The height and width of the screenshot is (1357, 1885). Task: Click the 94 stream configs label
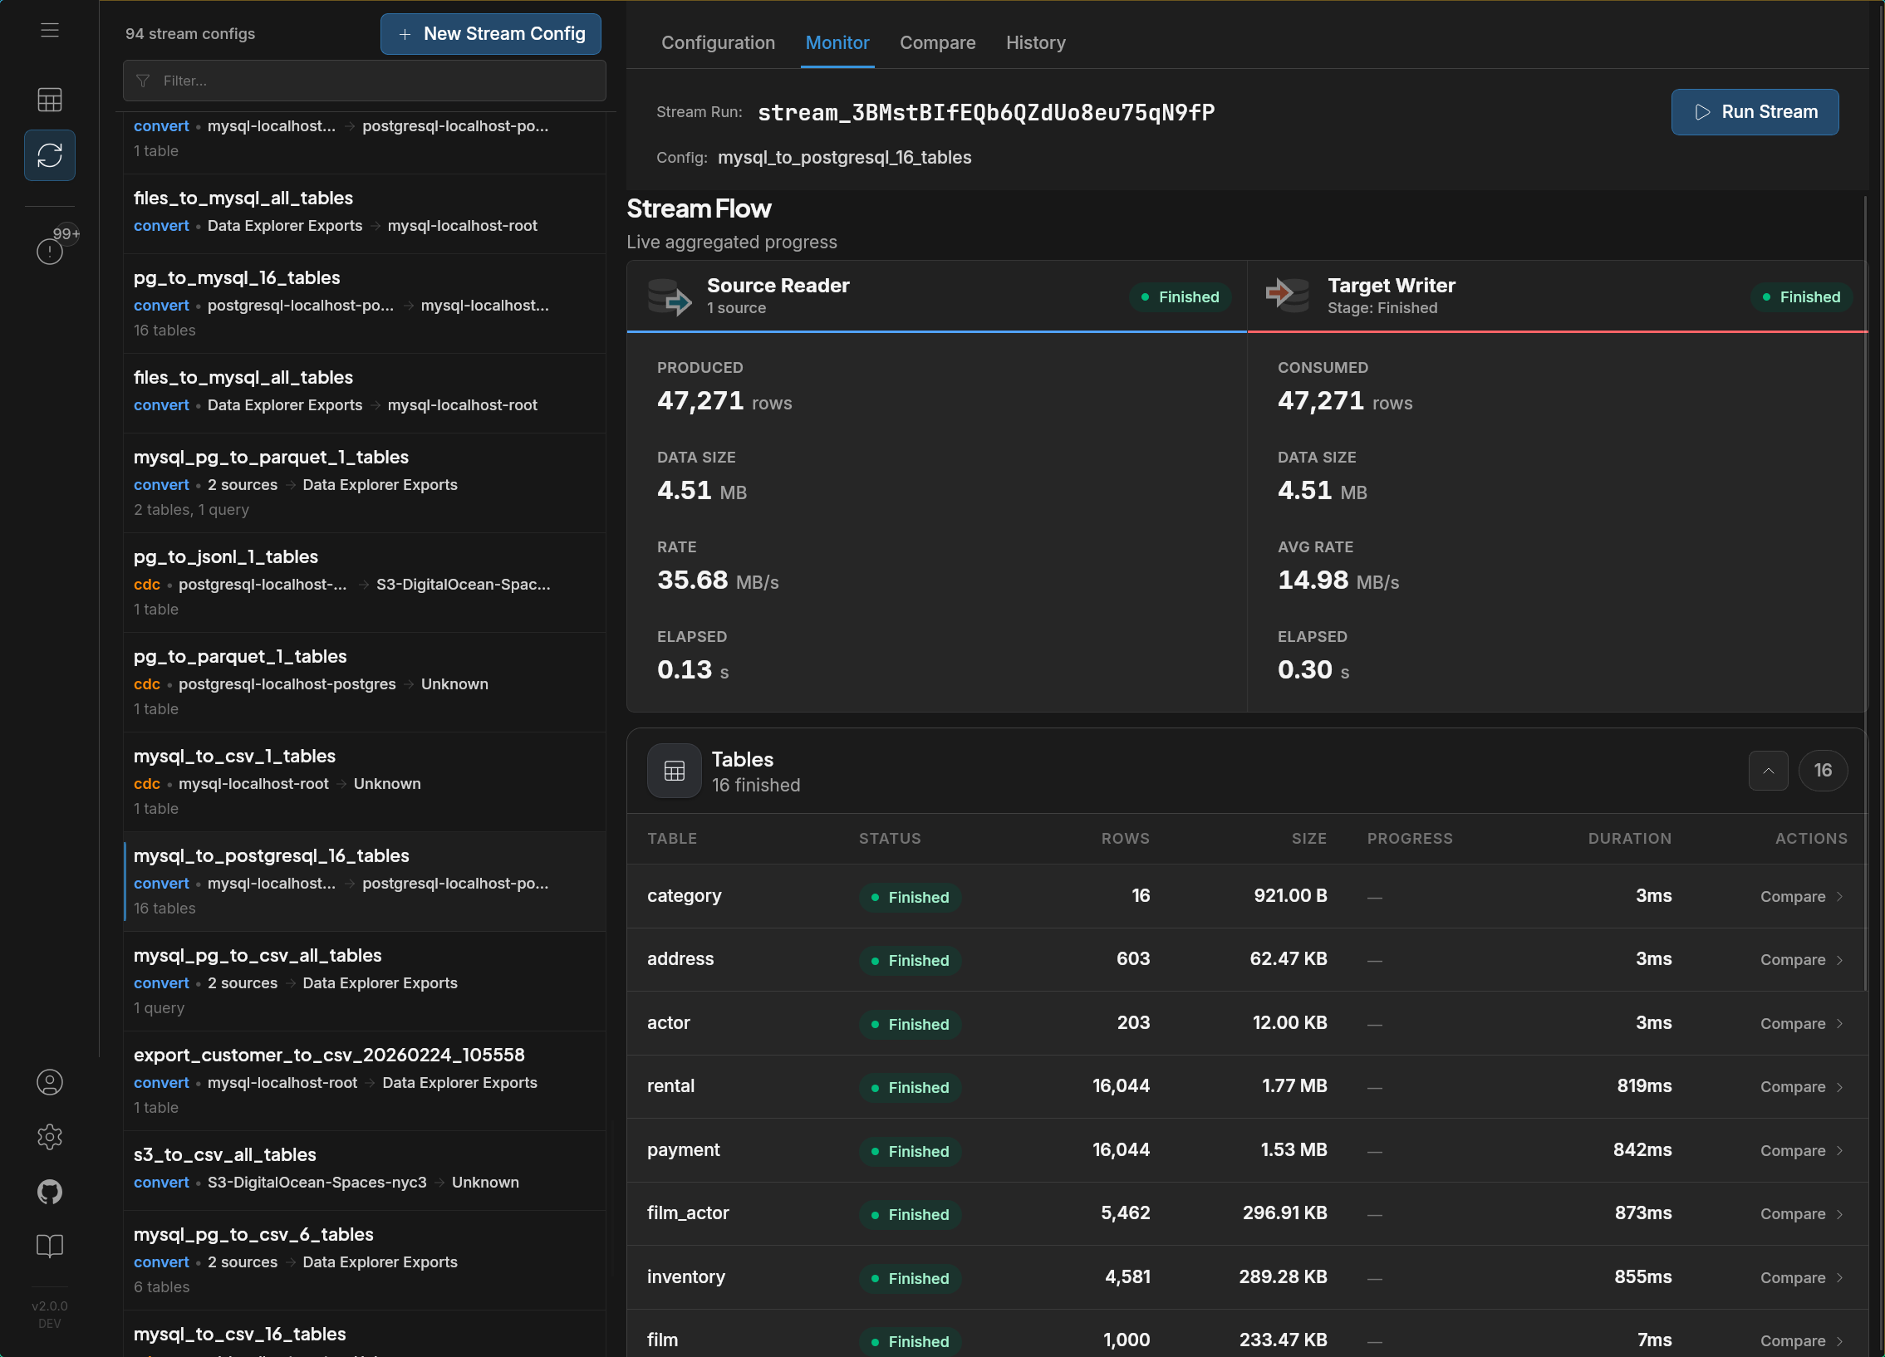190,34
